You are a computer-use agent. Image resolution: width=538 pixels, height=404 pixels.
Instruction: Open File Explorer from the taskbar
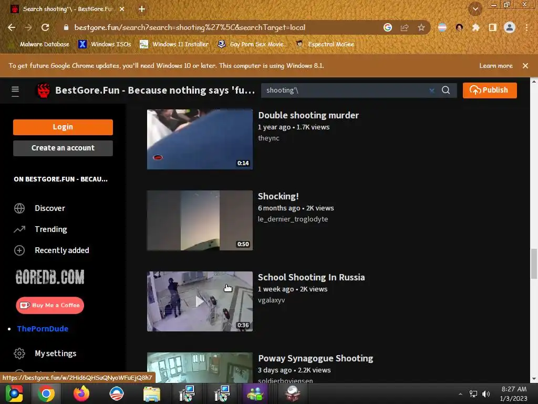click(152, 393)
